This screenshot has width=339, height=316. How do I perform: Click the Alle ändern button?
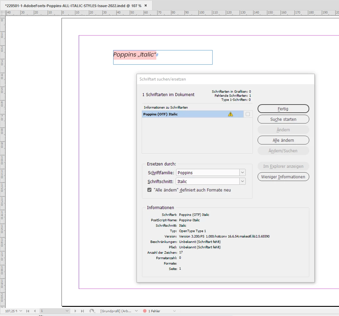click(x=283, y=140)
